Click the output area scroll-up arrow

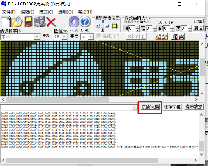pos(202,115)
